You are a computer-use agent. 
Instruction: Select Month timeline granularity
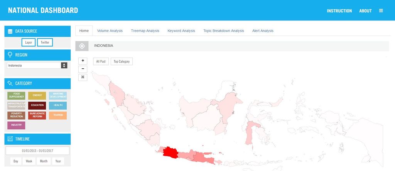tap(44, 161)
